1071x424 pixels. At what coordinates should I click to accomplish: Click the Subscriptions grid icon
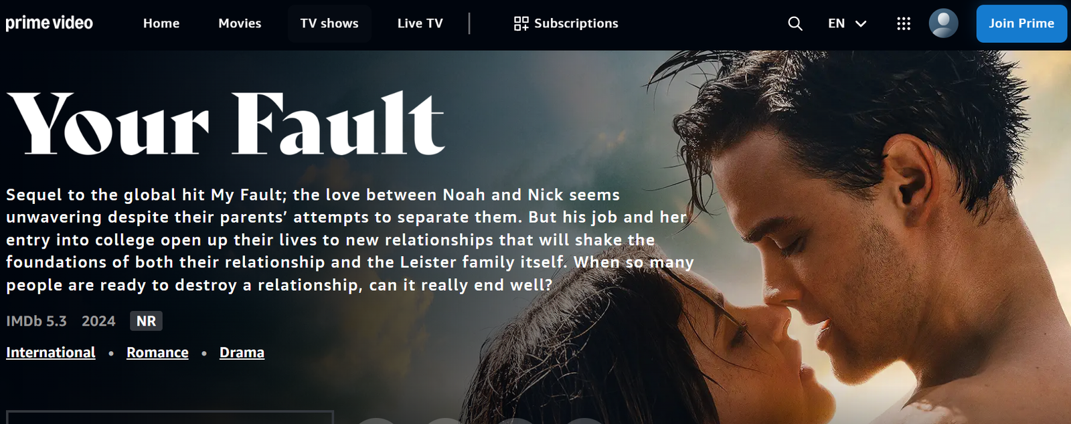coord(521,23)
